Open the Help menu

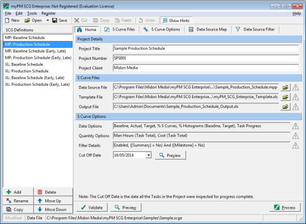point(296,14)
